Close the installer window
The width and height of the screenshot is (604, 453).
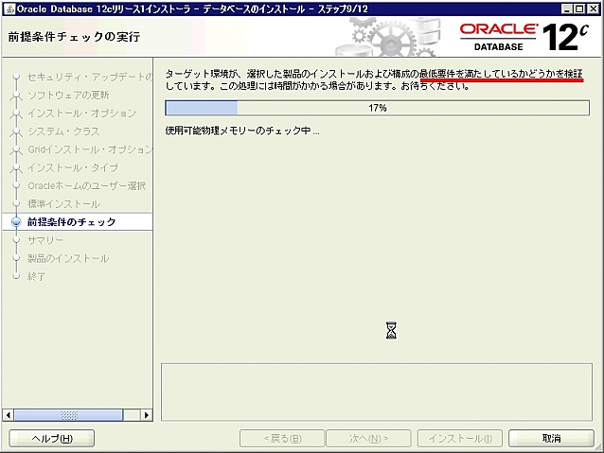(x=593, y=9)
